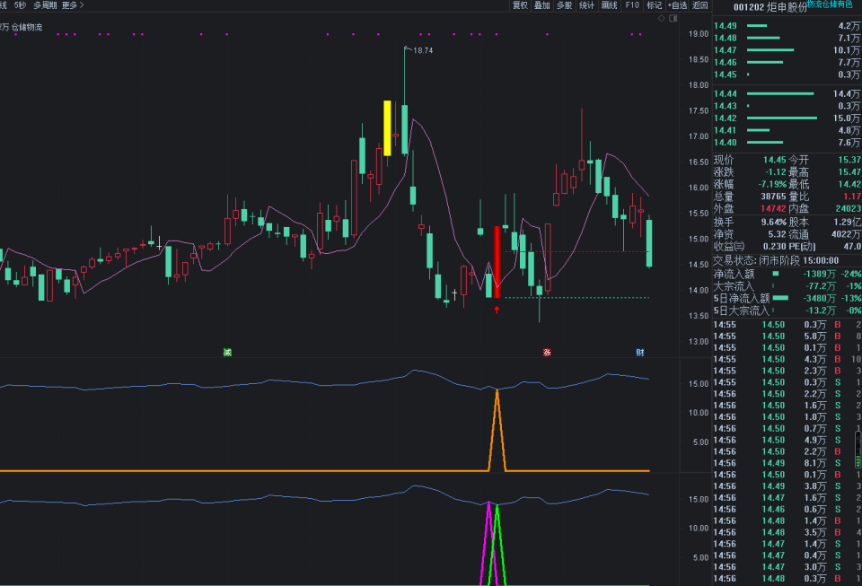
Task: Click the green 减 marker under the chart
Action: [x=227, y=352]
